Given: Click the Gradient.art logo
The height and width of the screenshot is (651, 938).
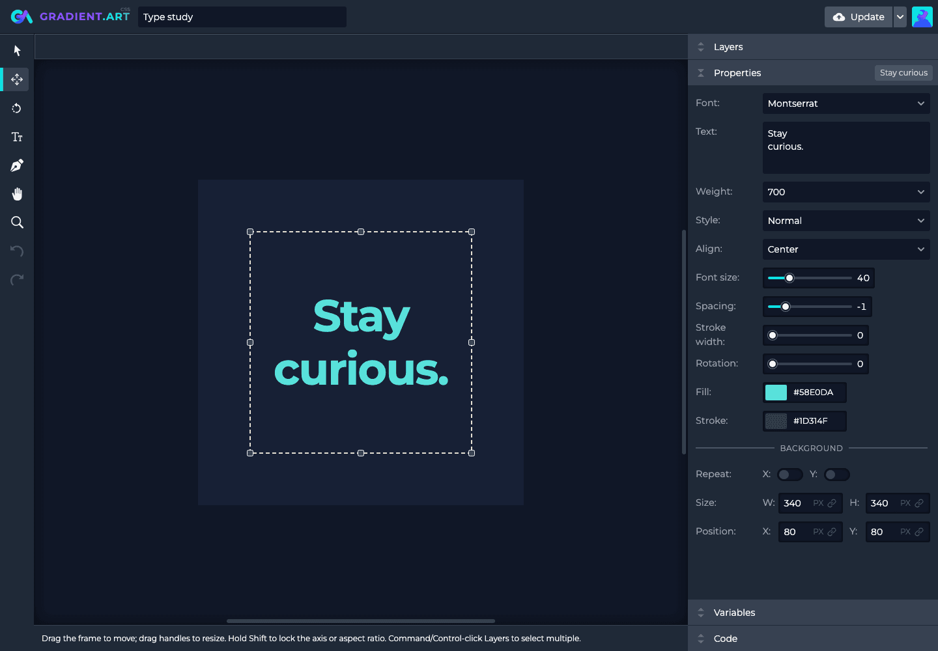Looking at the screenshot, I should click(70, 16).
